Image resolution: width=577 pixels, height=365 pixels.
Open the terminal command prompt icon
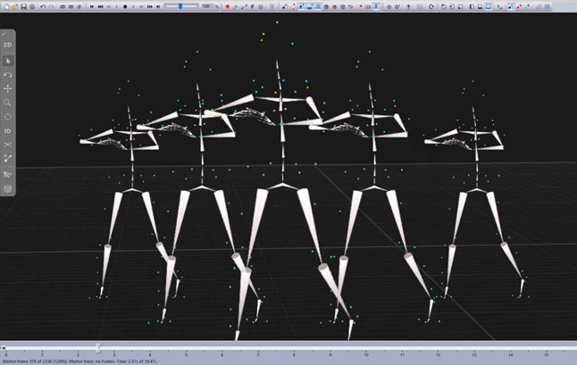tap(499, 6)
